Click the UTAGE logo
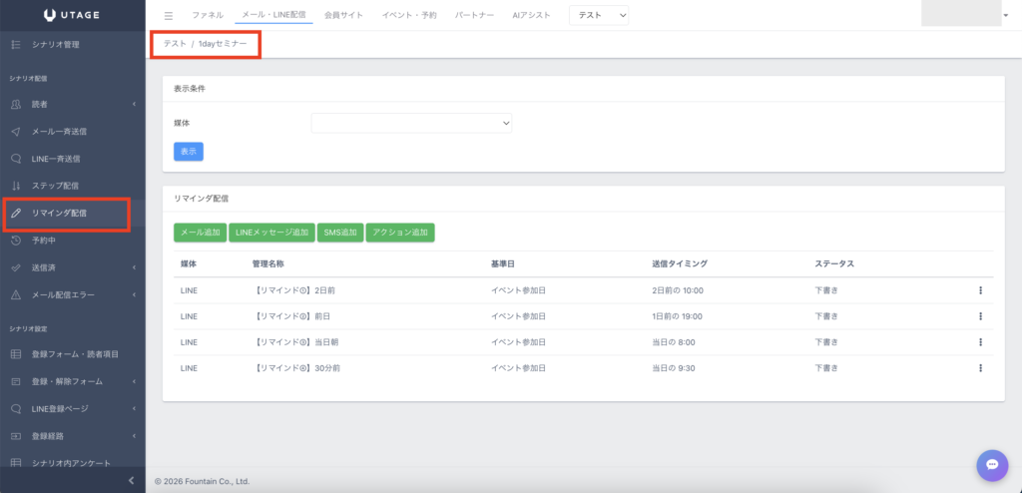 click(x=73, y=15)
